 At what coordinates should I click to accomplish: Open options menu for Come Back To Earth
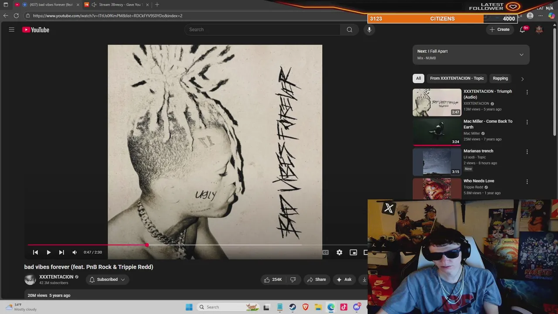click(527, 122)
